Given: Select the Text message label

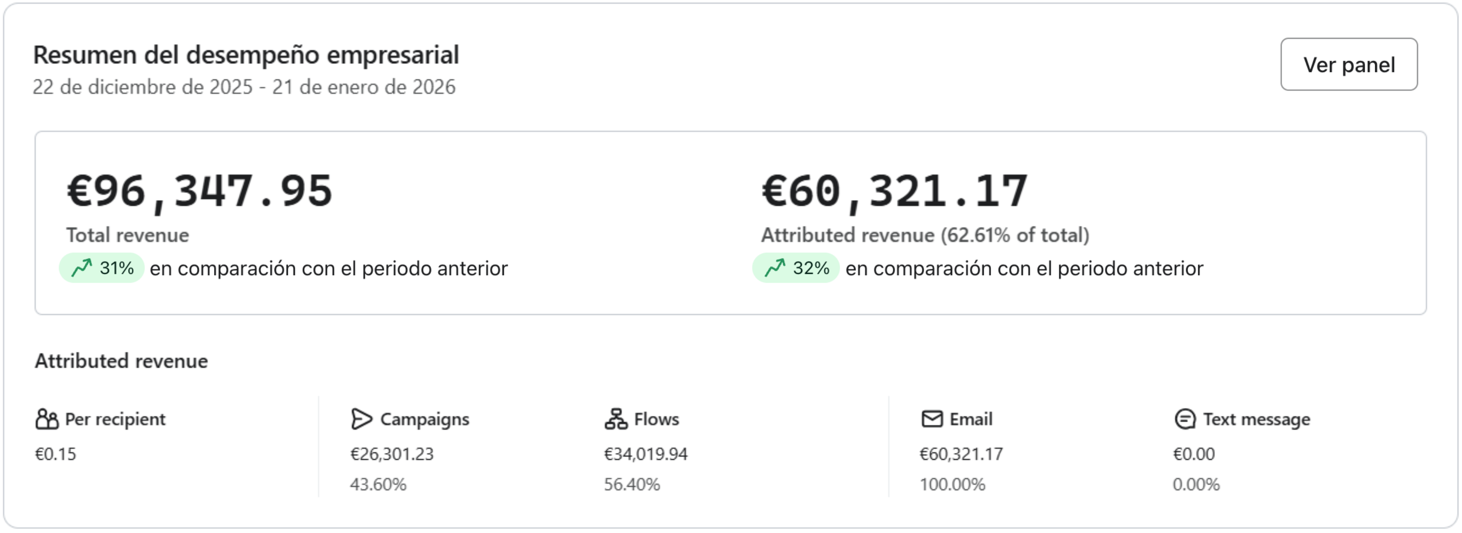Looking at the screenshot, I should (1256, 420).
